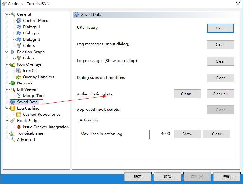Click the Max lines in action log field
The width and height of the screenshot is (243, 184).
[160, 135]
